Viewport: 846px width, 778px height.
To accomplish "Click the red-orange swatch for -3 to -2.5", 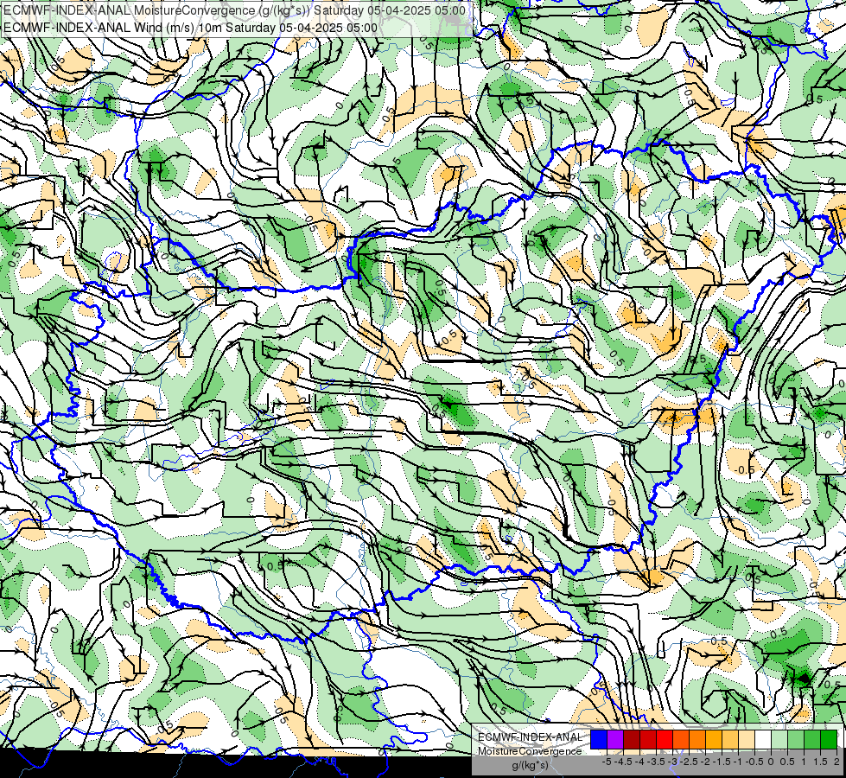I will [681, 740].
